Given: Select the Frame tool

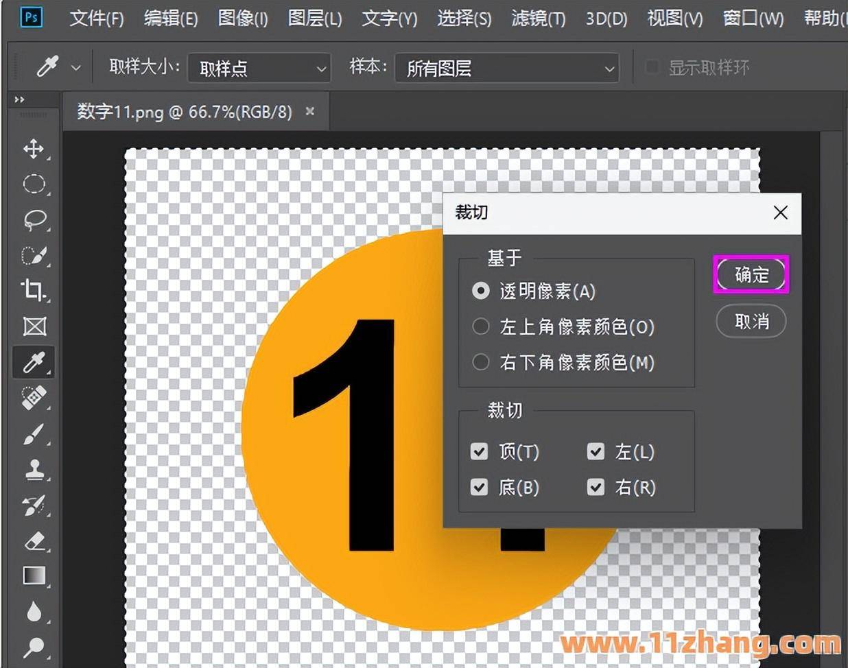Looking at the screenshot, I should 34,326.
